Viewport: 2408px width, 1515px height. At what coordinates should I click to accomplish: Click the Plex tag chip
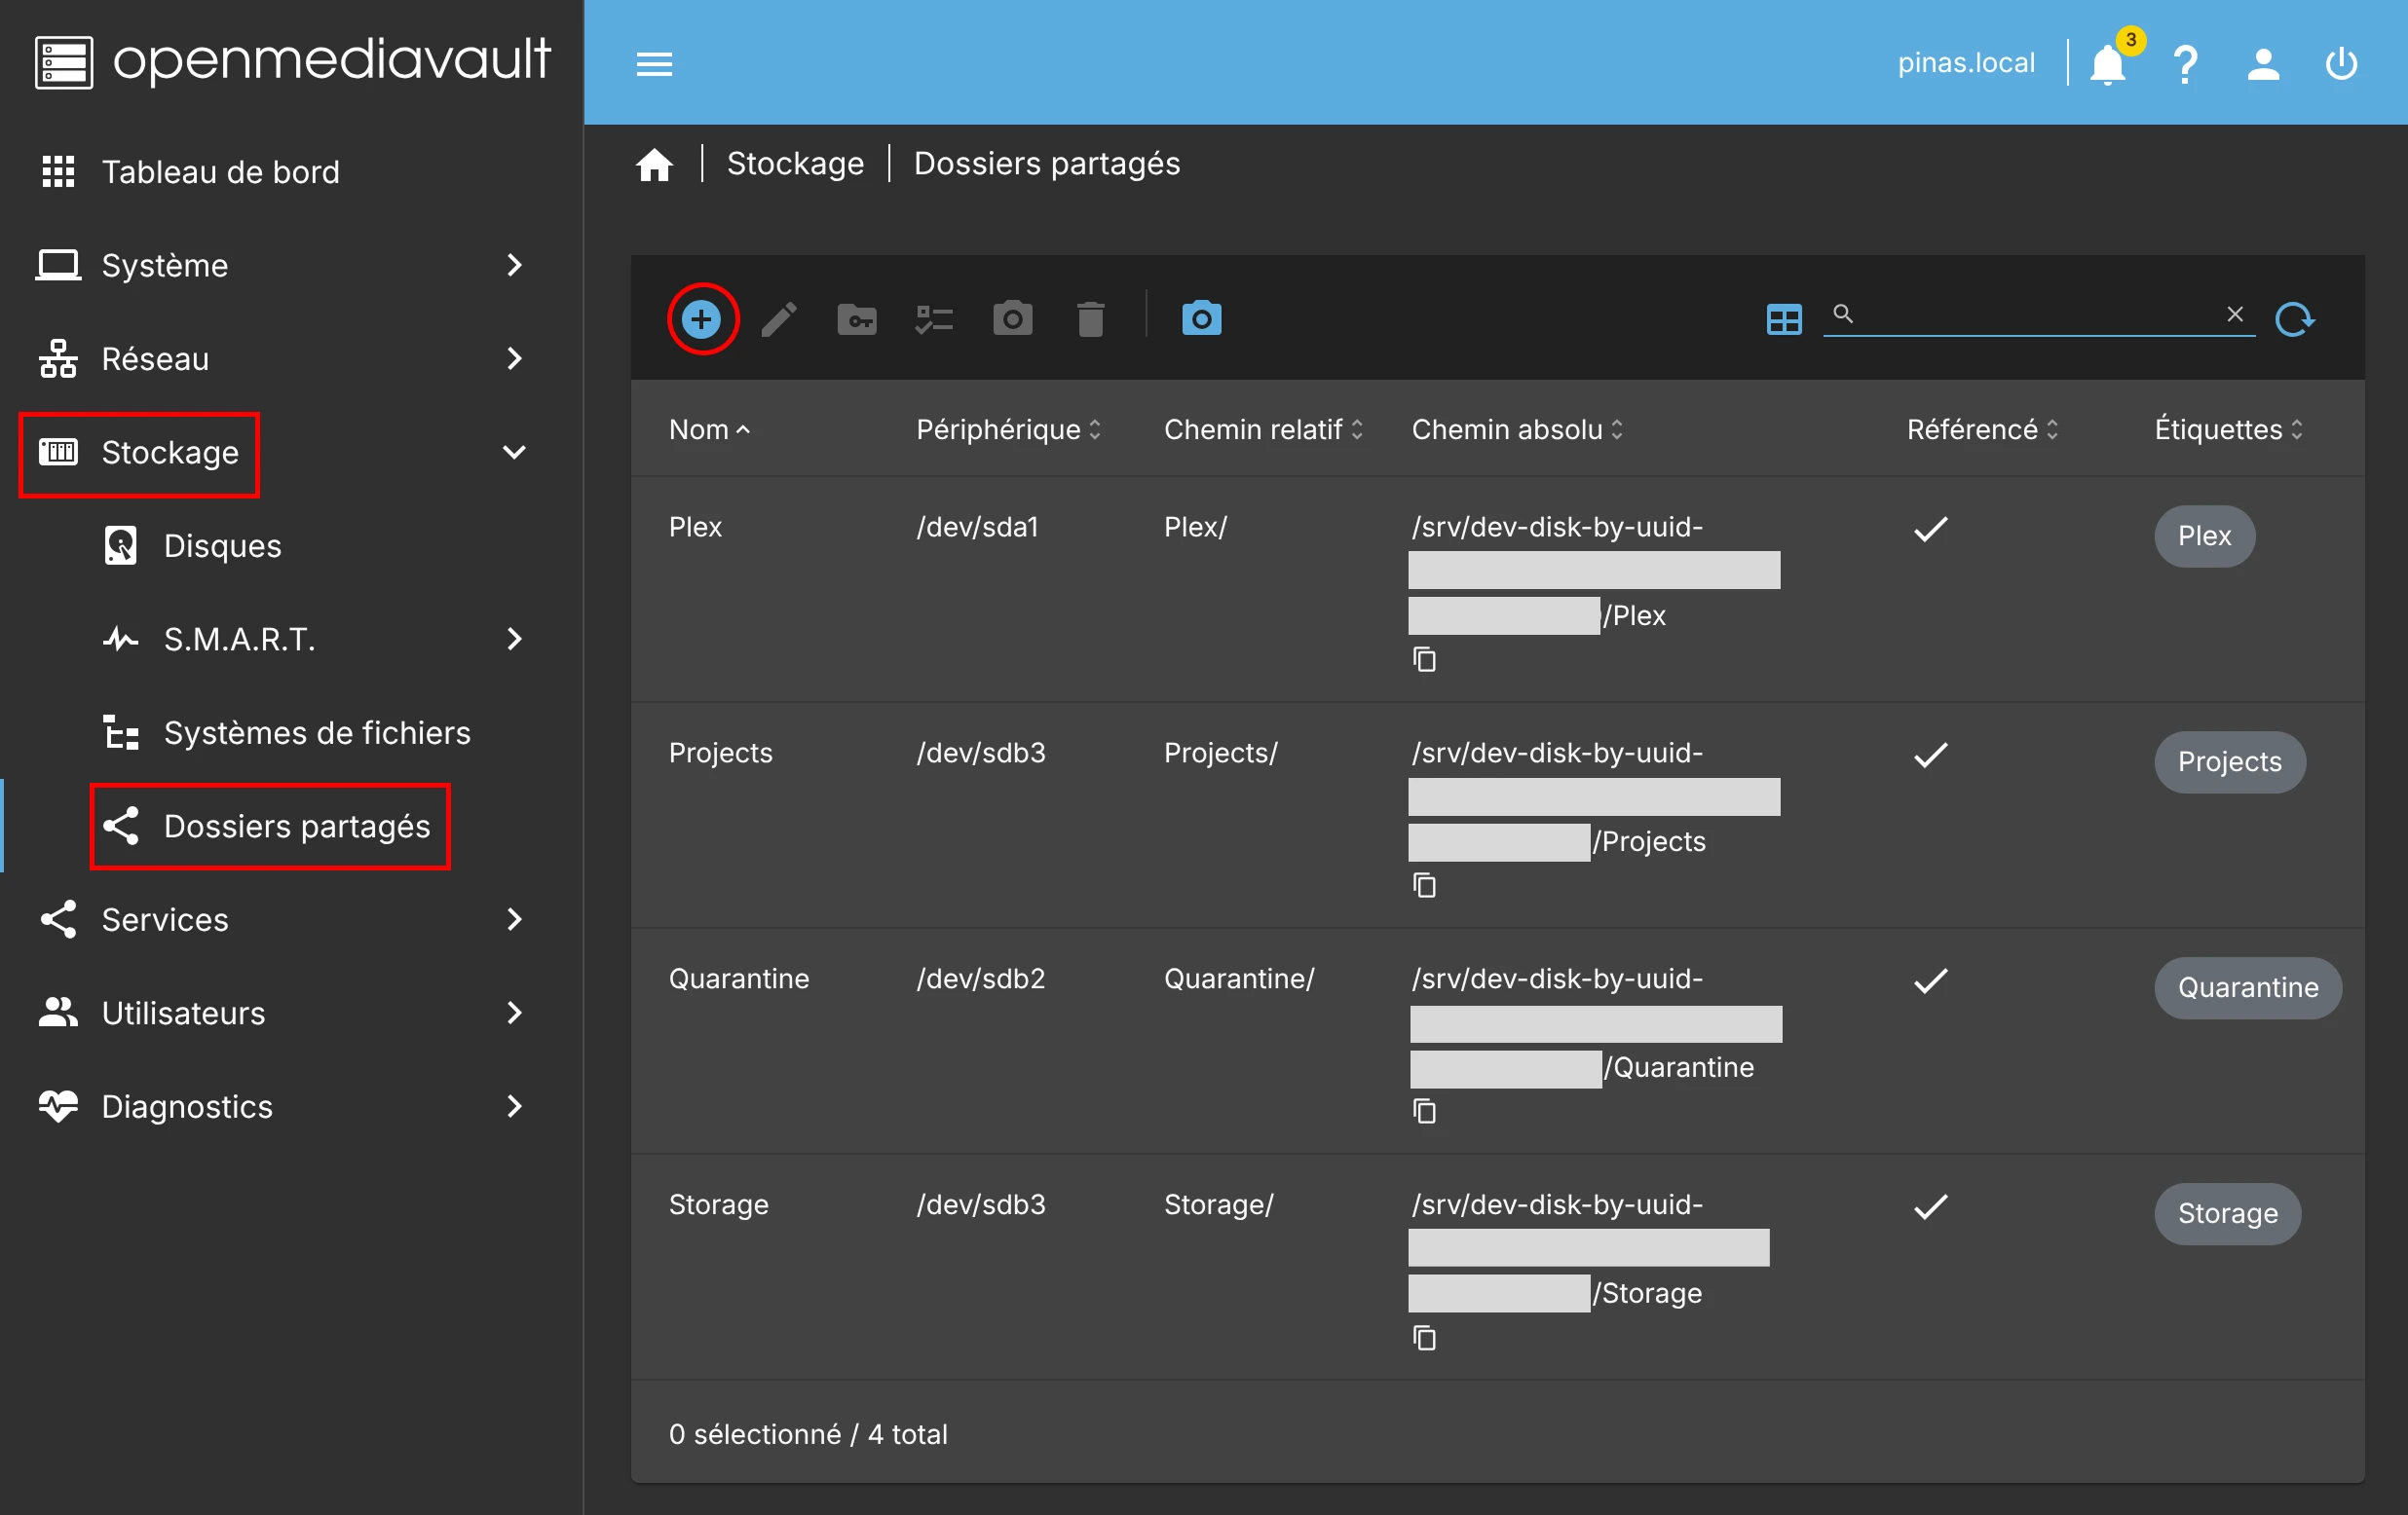[x=2204, y=536]
